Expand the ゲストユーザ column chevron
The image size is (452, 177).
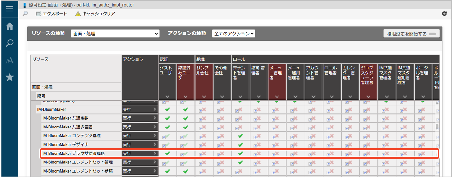[x=167, y=97]
